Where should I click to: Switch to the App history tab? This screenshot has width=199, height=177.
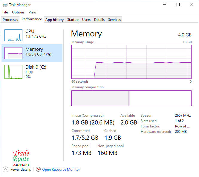point(54,20)
